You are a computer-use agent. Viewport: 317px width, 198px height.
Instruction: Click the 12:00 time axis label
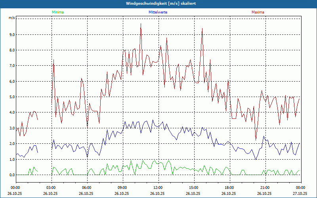coord(158,188)
